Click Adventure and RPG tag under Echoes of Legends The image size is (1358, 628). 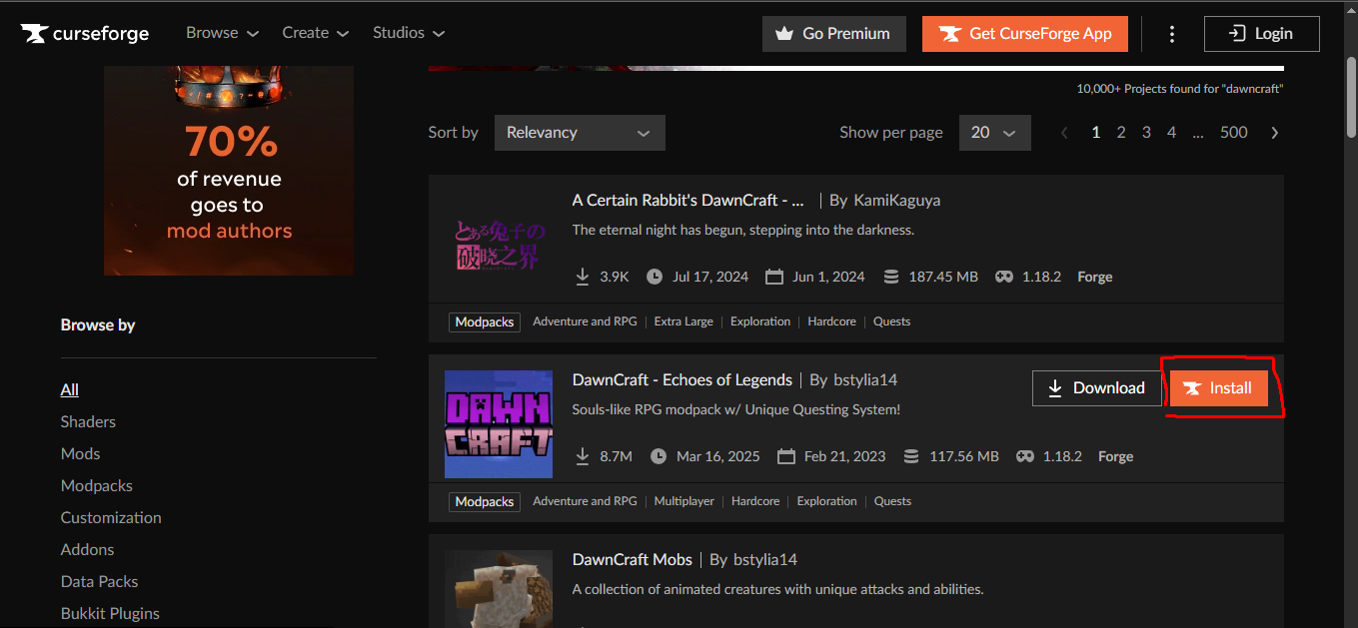(585, 501)
